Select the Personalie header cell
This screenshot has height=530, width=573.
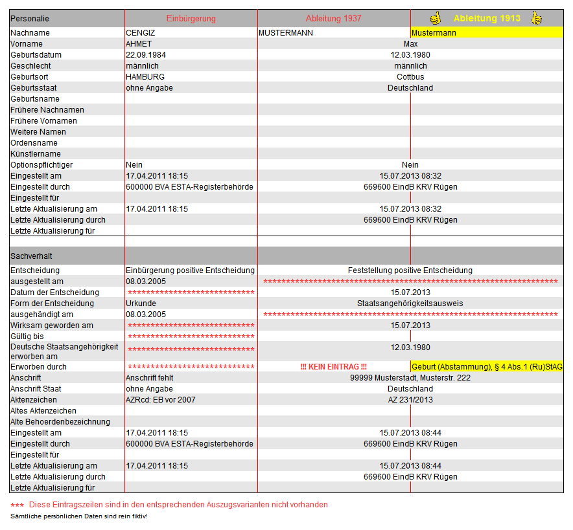click(67, 18)
